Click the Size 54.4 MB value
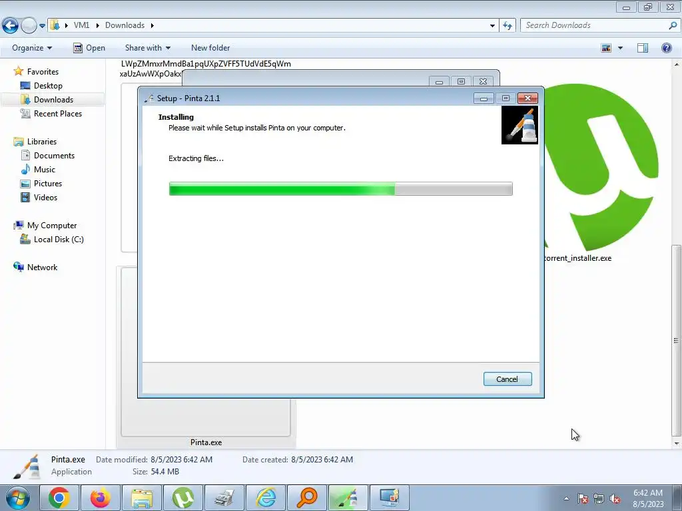Viewport: 682px width, 511px height. pos(165,472)
